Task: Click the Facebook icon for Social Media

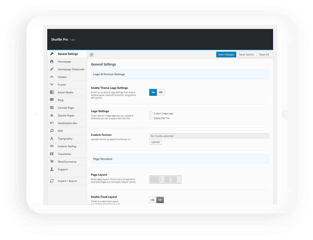Action: (x=52, y=92)
